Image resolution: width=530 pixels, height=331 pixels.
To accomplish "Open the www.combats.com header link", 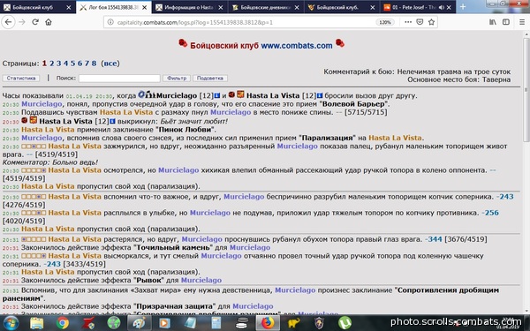I will (297, 46).
